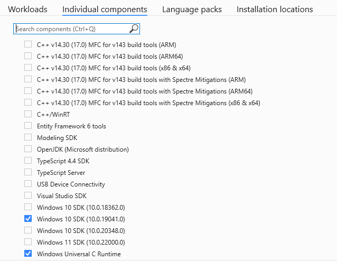Click 'Windows 10 SDK (10.0.20348.0)' label text

tap(81, 230)
